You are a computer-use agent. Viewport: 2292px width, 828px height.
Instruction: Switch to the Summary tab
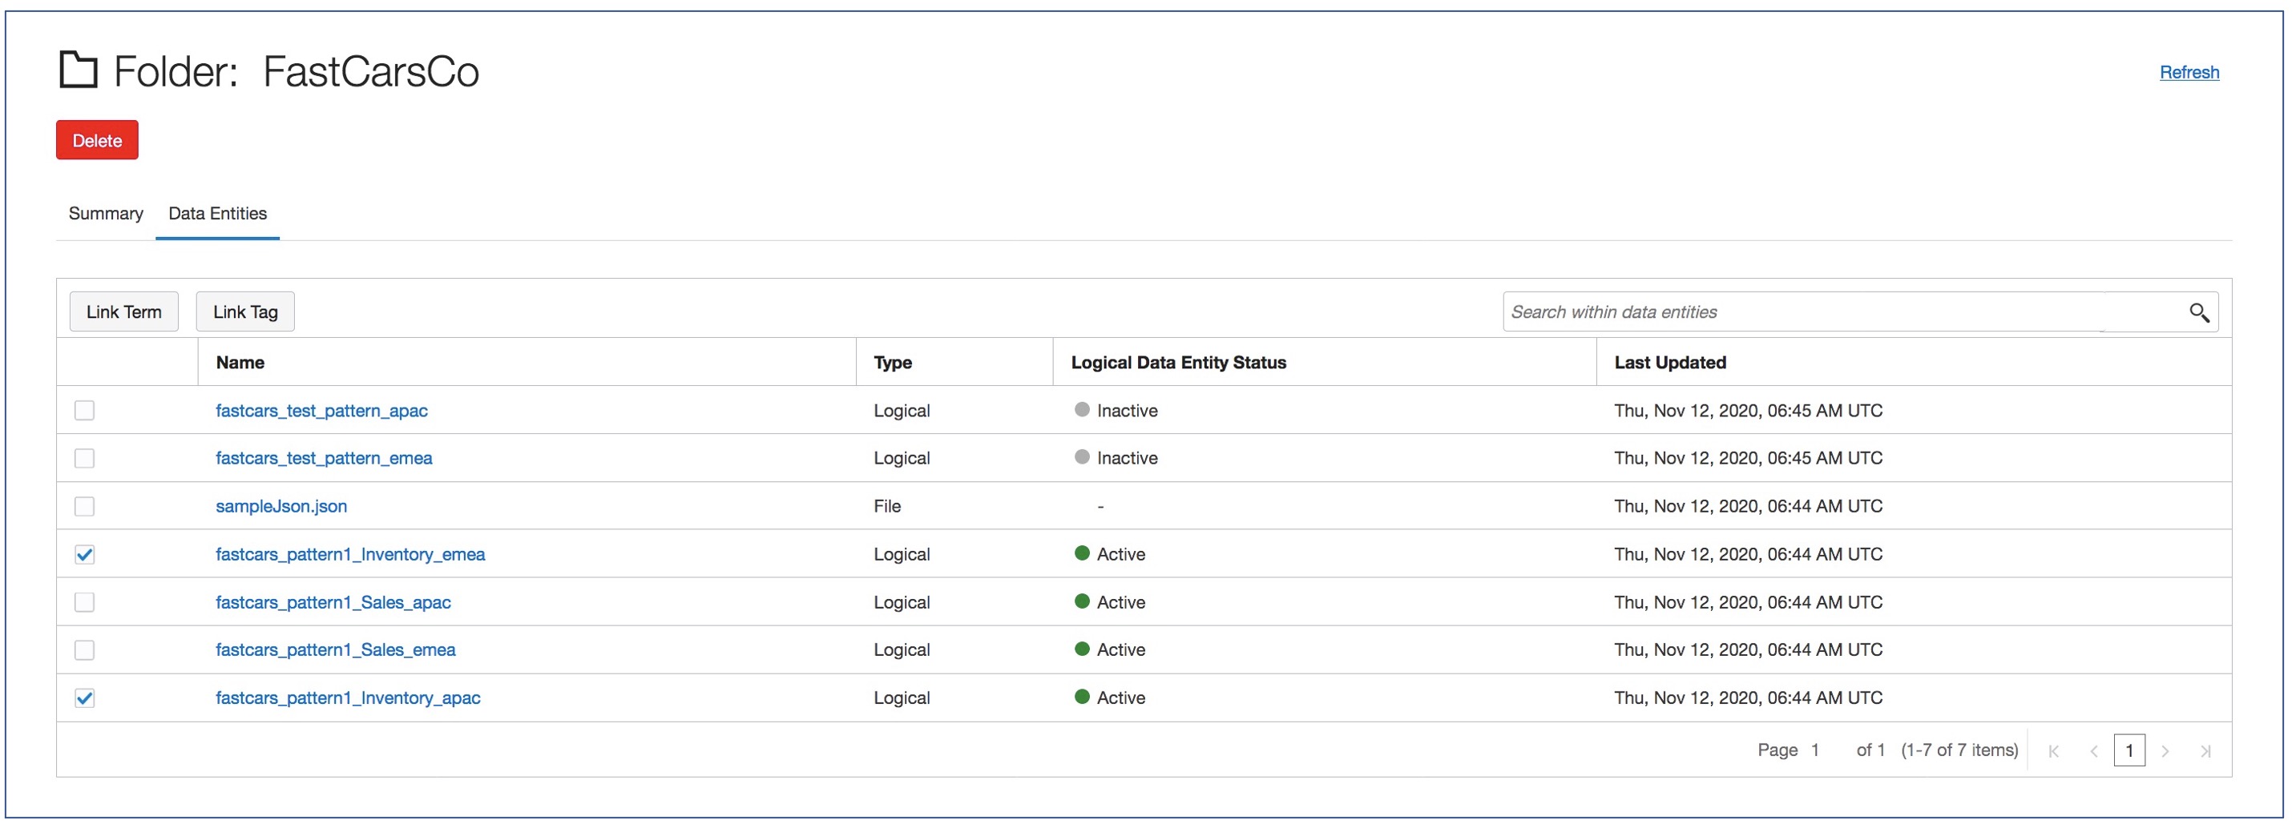tap(106, 214)
